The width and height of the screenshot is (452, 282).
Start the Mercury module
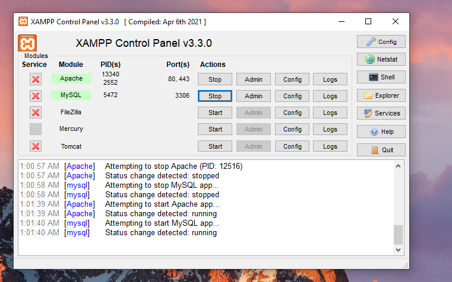coord(215,129)
